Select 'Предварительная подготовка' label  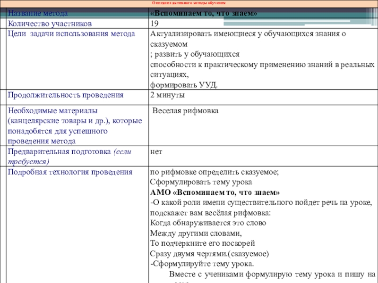tap(60, 151)
